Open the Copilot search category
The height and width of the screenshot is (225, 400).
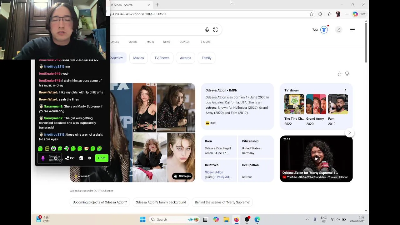tap(185, 42)
